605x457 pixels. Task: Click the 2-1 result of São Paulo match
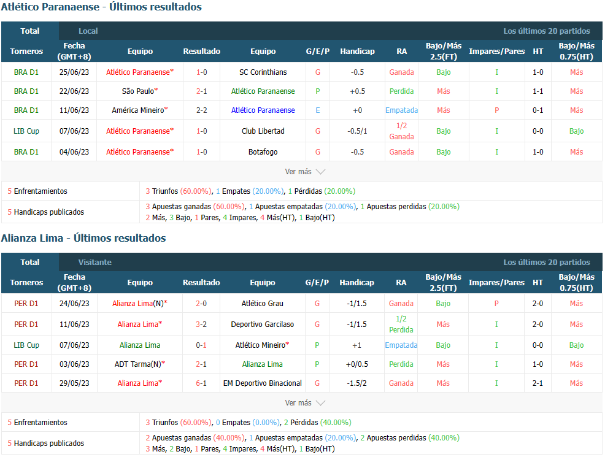click(201, 91)
